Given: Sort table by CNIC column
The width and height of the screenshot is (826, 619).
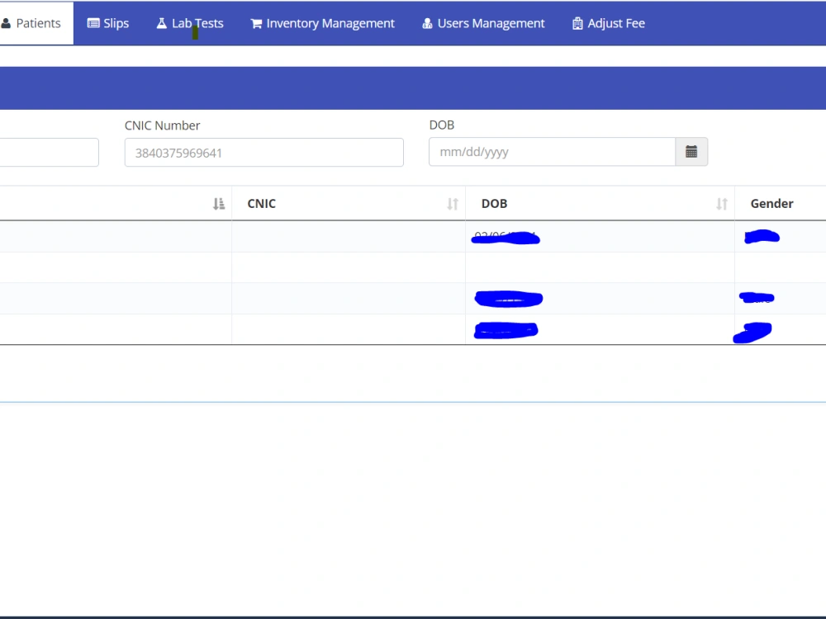Looking at the screenshot, I should tap(349, 204).
